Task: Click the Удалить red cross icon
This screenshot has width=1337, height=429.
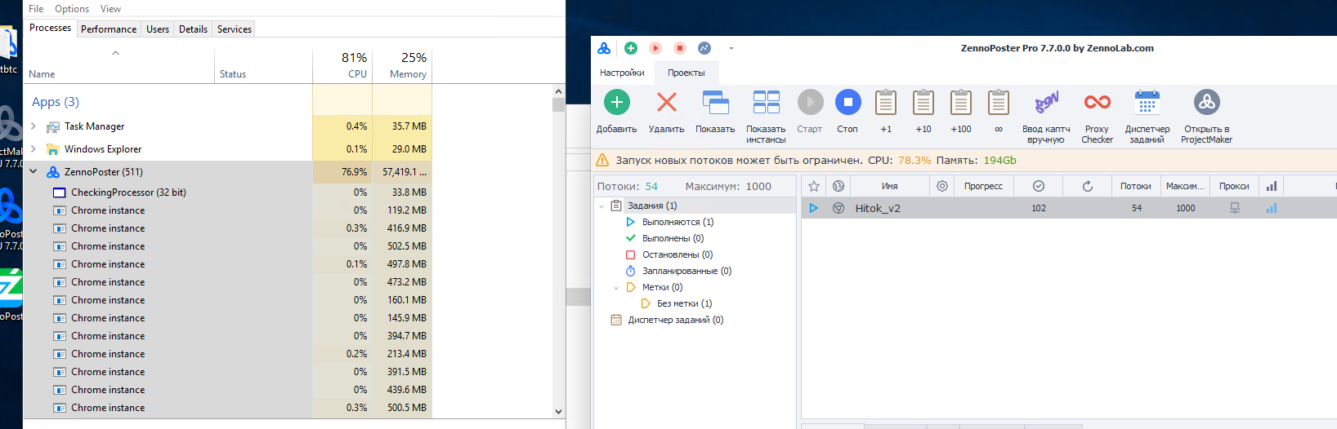Action: coord(667,102)
